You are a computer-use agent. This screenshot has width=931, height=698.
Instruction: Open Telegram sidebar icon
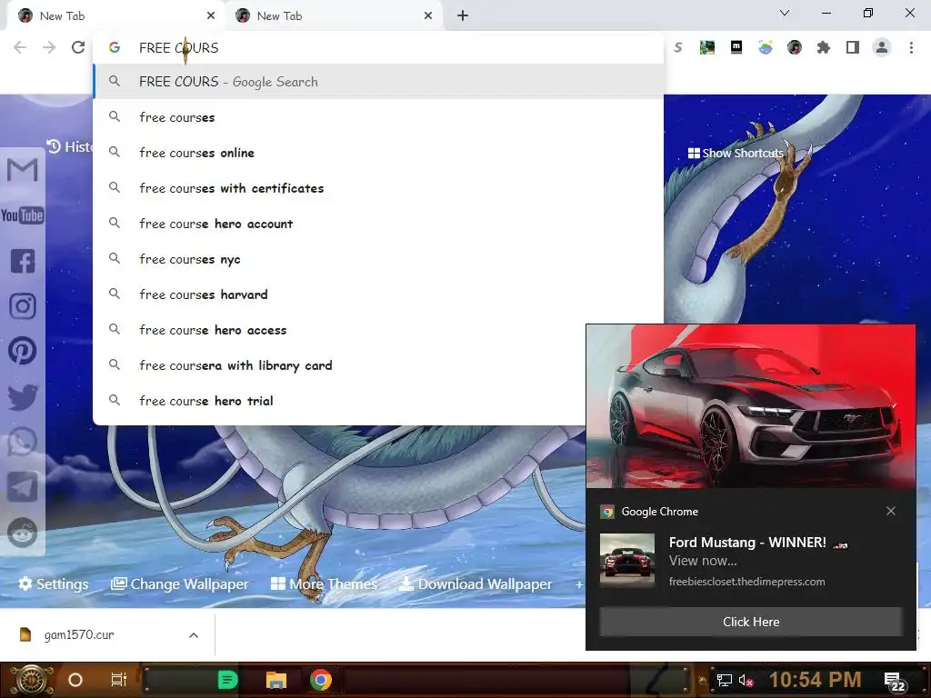click(x=23, y=487)
